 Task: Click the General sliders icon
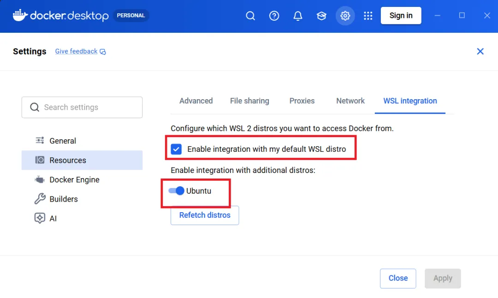coord(40,140)
